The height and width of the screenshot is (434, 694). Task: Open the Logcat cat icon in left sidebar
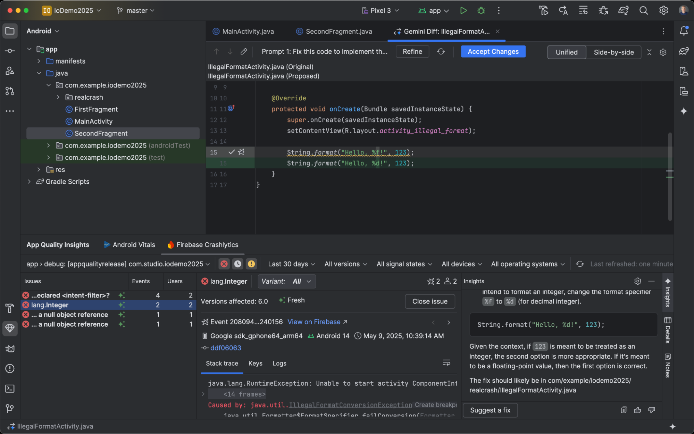[x=10, y=349]
